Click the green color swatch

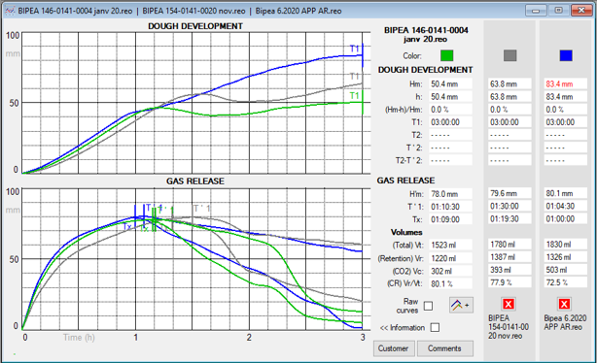446,55
